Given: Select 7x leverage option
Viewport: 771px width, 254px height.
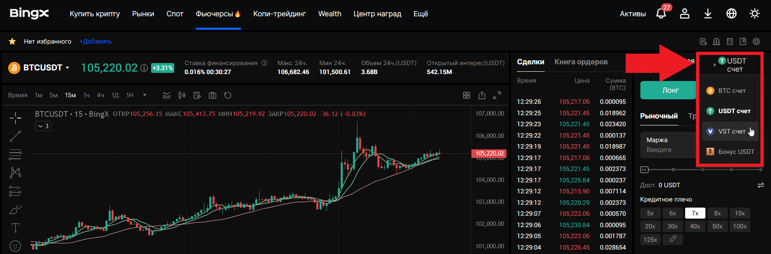Looking at the screenshot, I should pyautogui.click(x=695, y=213).
